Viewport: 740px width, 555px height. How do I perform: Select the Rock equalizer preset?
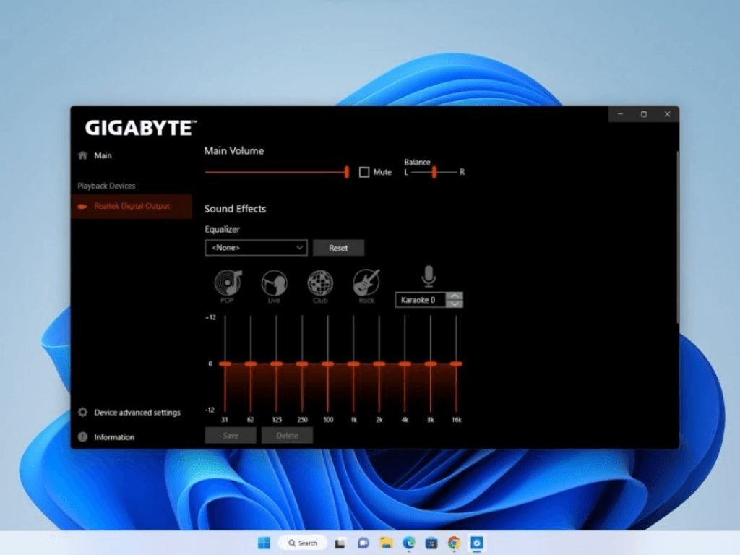(366, 283)
